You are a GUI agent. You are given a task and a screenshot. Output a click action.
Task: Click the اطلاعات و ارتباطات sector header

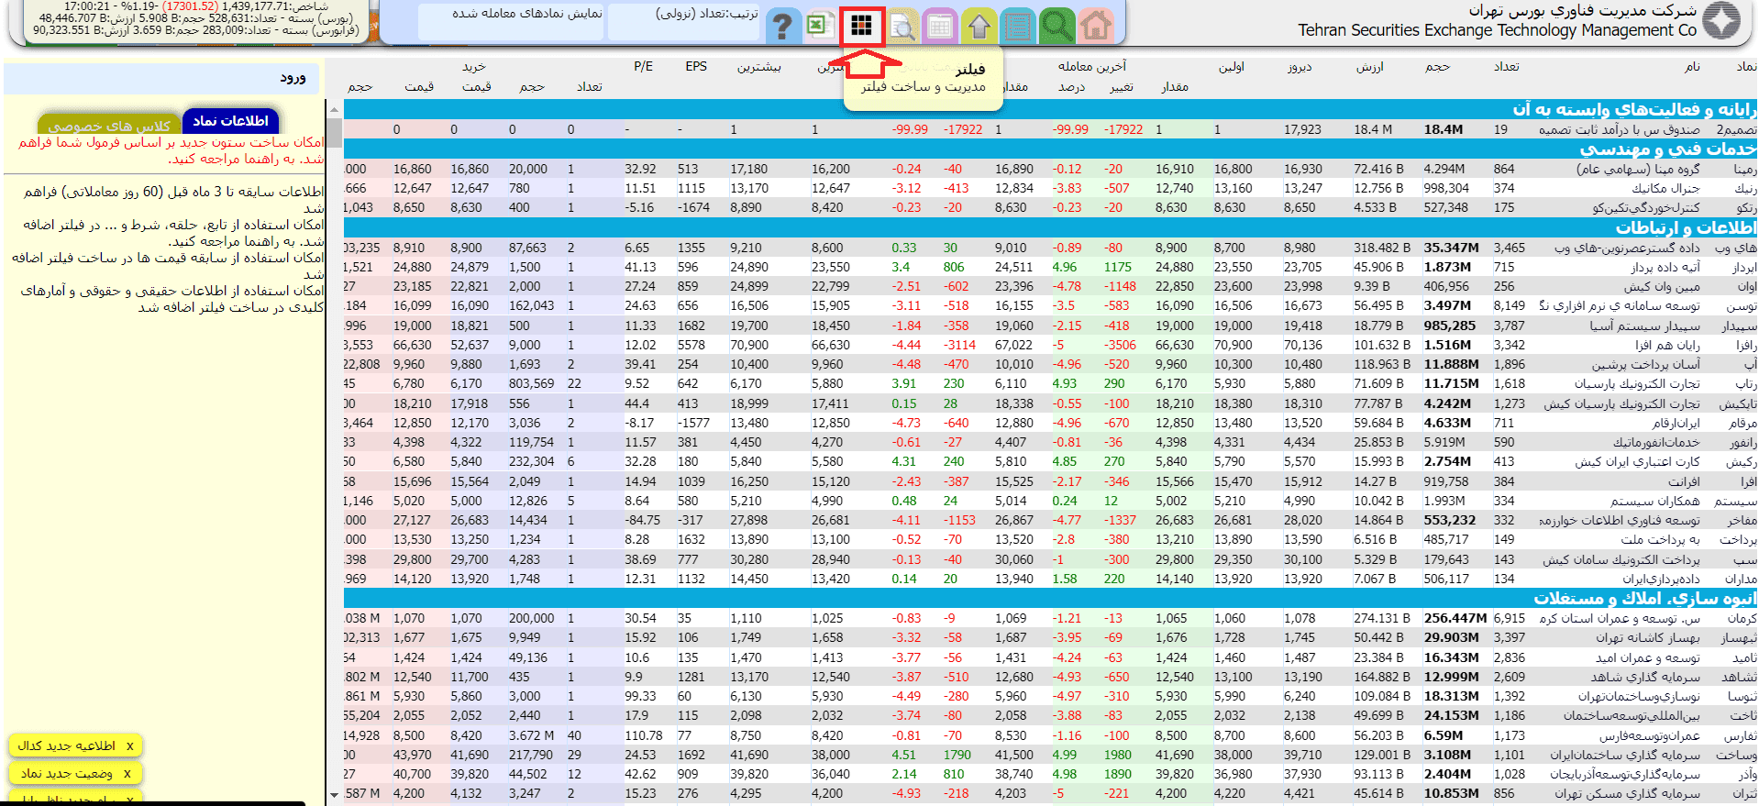1050,227
